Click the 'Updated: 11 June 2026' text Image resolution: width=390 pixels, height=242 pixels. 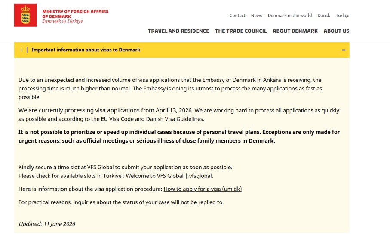coord(47,224)
